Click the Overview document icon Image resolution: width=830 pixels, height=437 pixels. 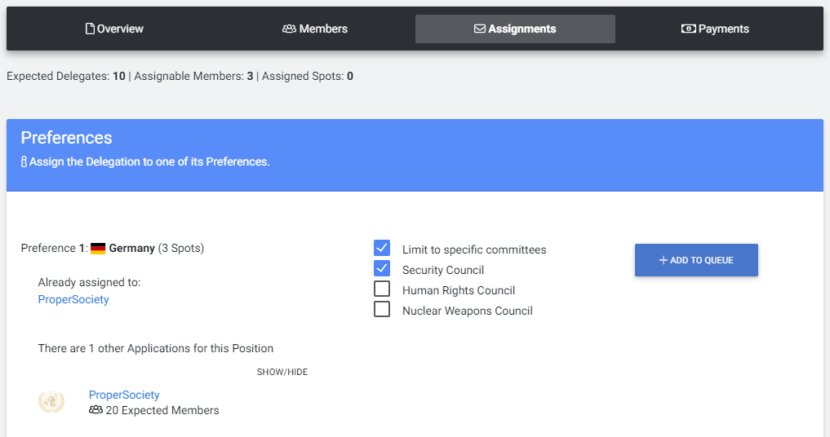click(90, 29)
